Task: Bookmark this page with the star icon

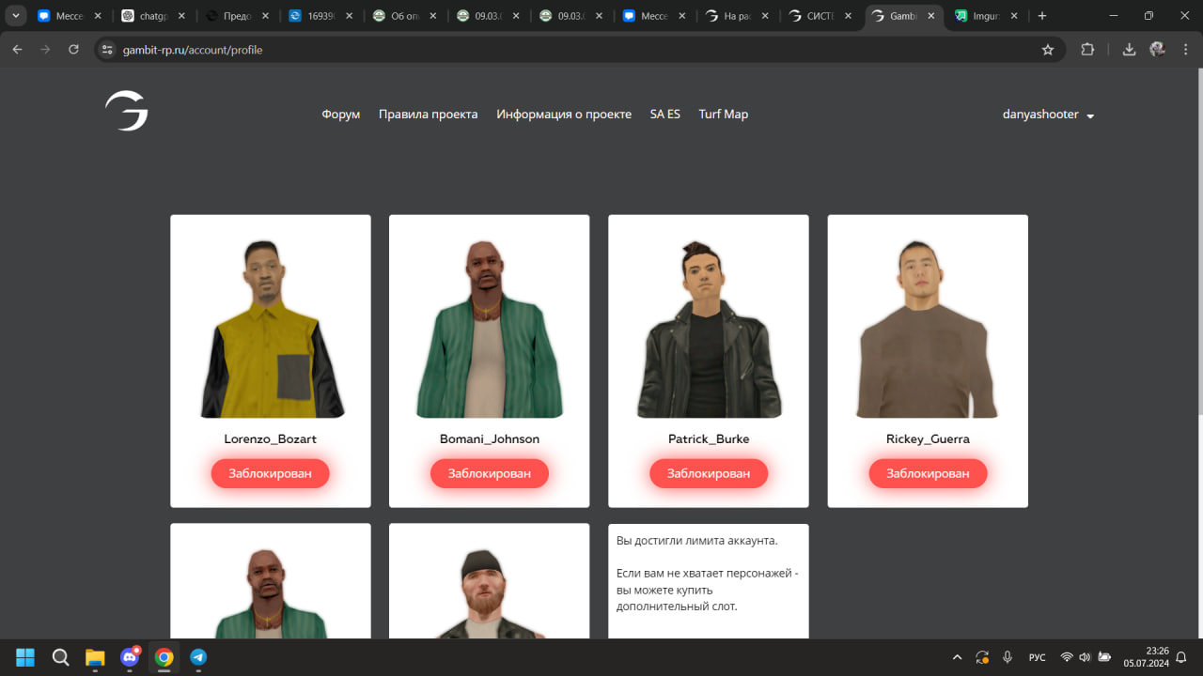Action: (1048, 50)
